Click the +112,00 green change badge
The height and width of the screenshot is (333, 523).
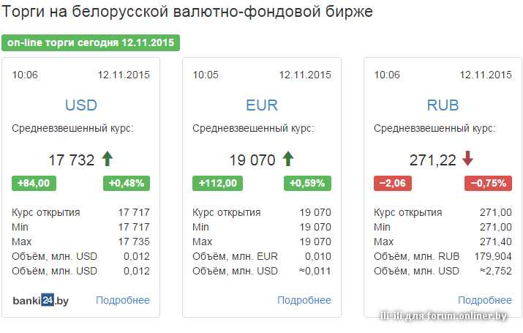point(217,183)
